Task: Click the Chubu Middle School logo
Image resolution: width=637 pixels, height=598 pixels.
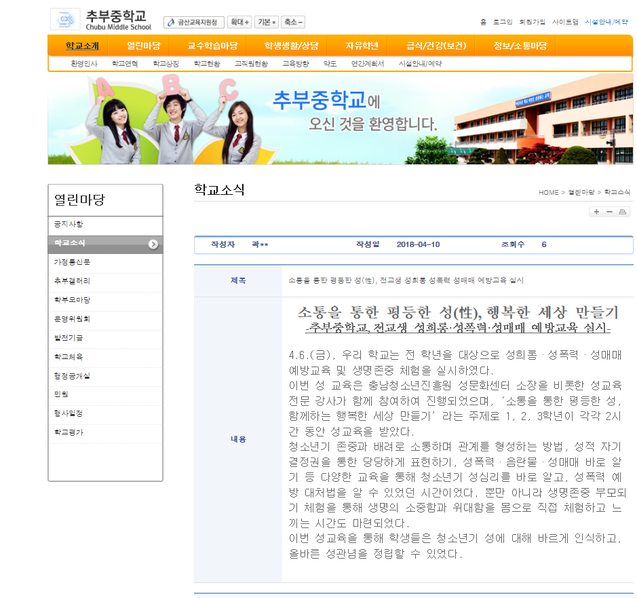Action: [x=102, y=20]
